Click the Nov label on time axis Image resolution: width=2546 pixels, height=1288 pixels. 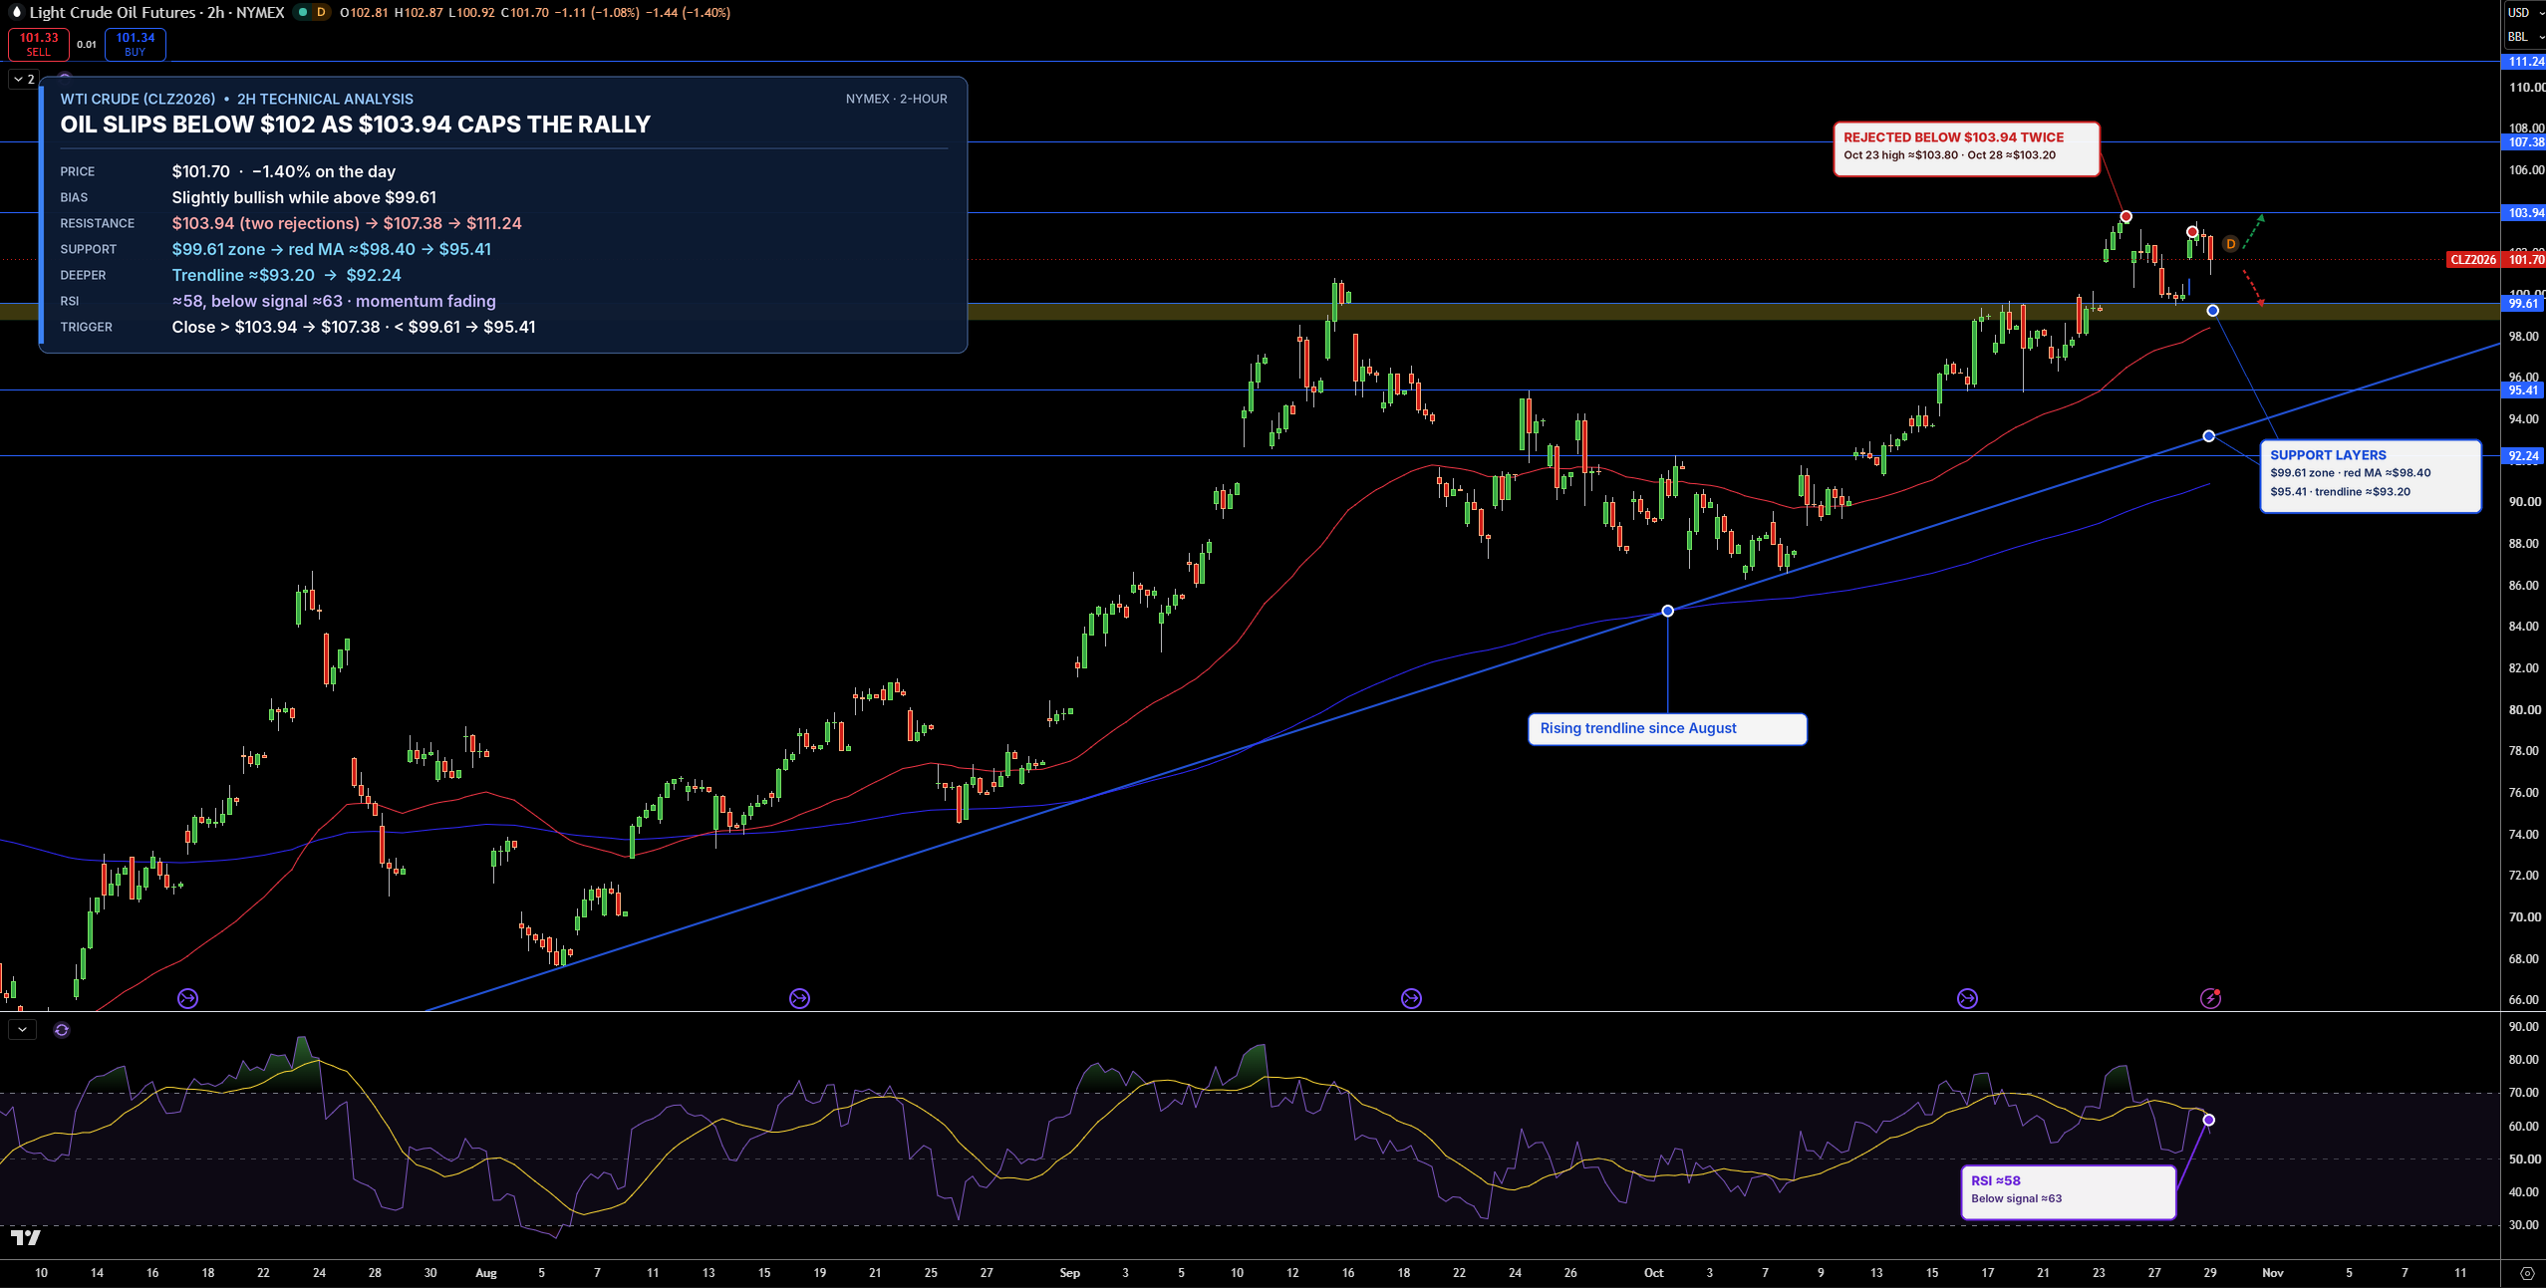pyautogui.click(x=2273, y=1273)
